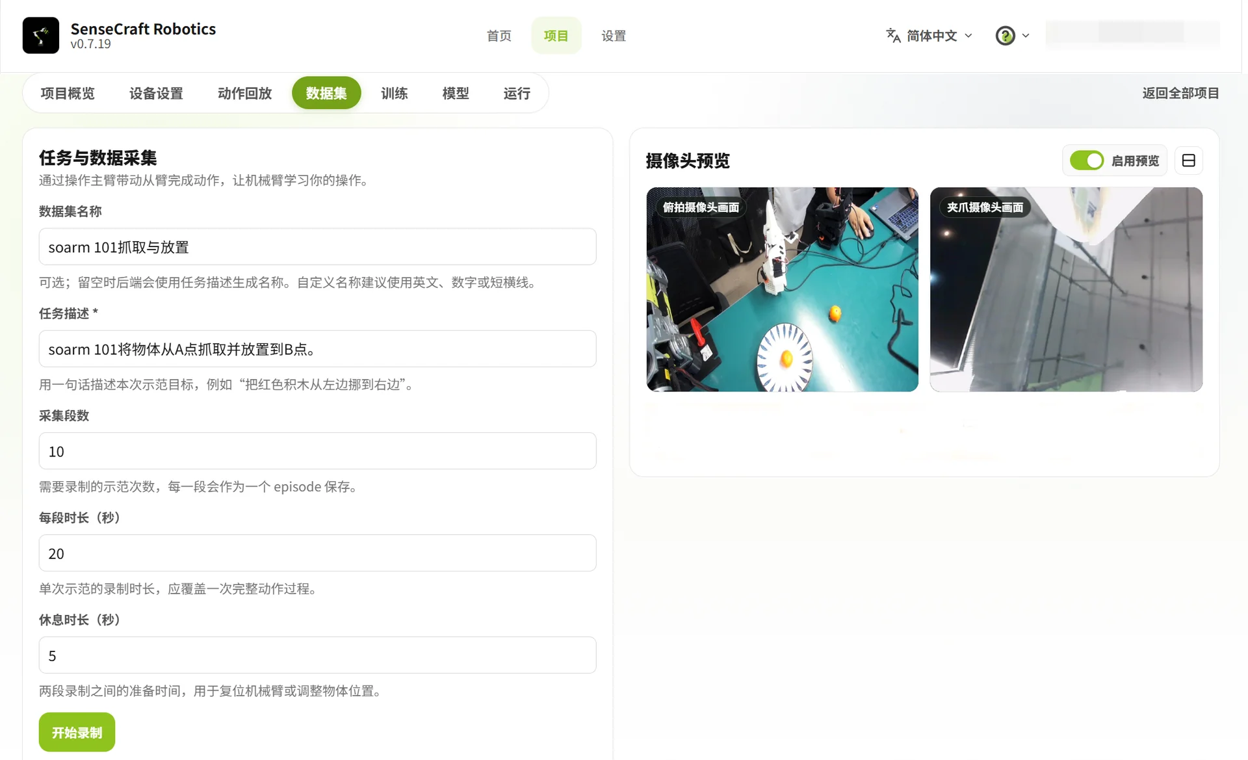Click the SenseCraft Robotics logo icon
Image resolution: width=1248 pixels, height=760 pixels.
coord(40,35)
